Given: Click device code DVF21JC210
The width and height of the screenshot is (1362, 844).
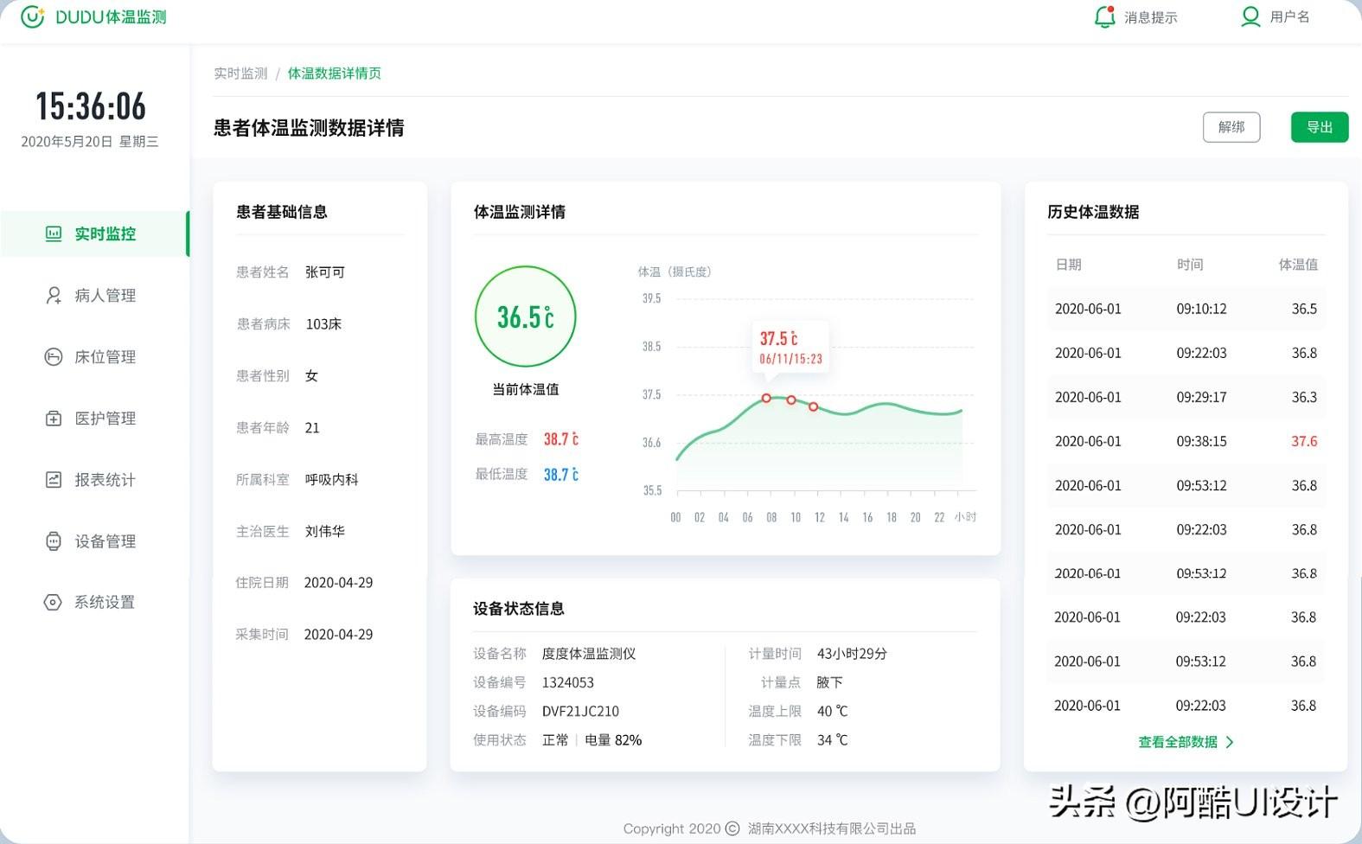Looking at the screenshot, I should click(x=580, y=712).
